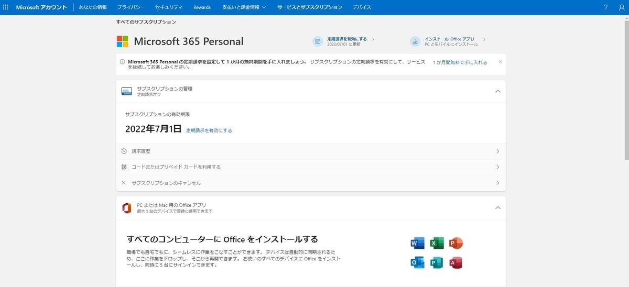629x287 pixels.
Task: Click すべてのサブスクリプション breadcrumb link
Action: tap(146, 22)
